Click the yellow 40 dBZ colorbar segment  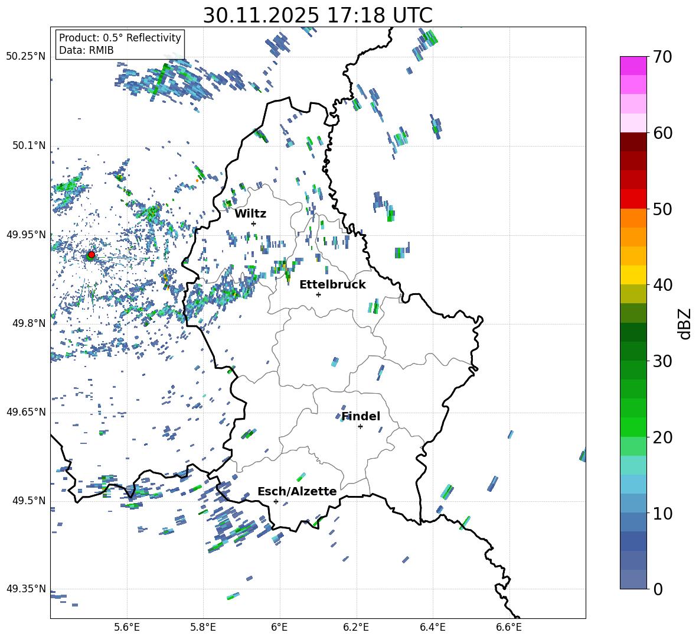[x=633, y=275]
